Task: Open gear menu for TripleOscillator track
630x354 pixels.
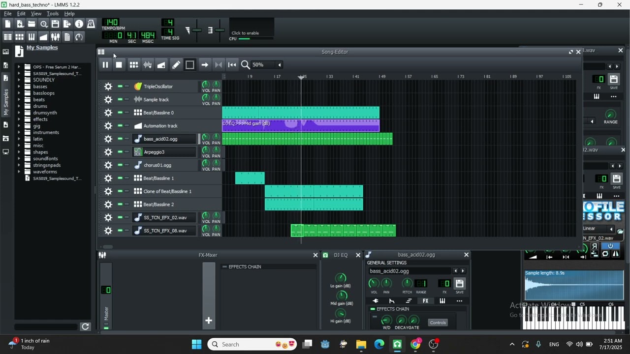Action: [108, 87]
